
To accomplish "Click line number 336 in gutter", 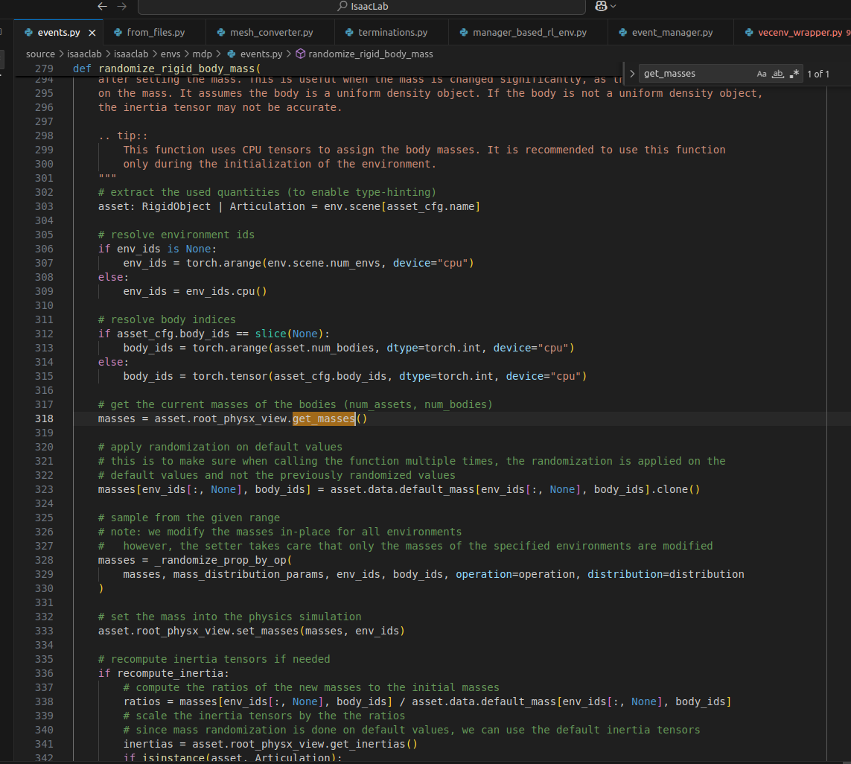I will tap(44, 672).
